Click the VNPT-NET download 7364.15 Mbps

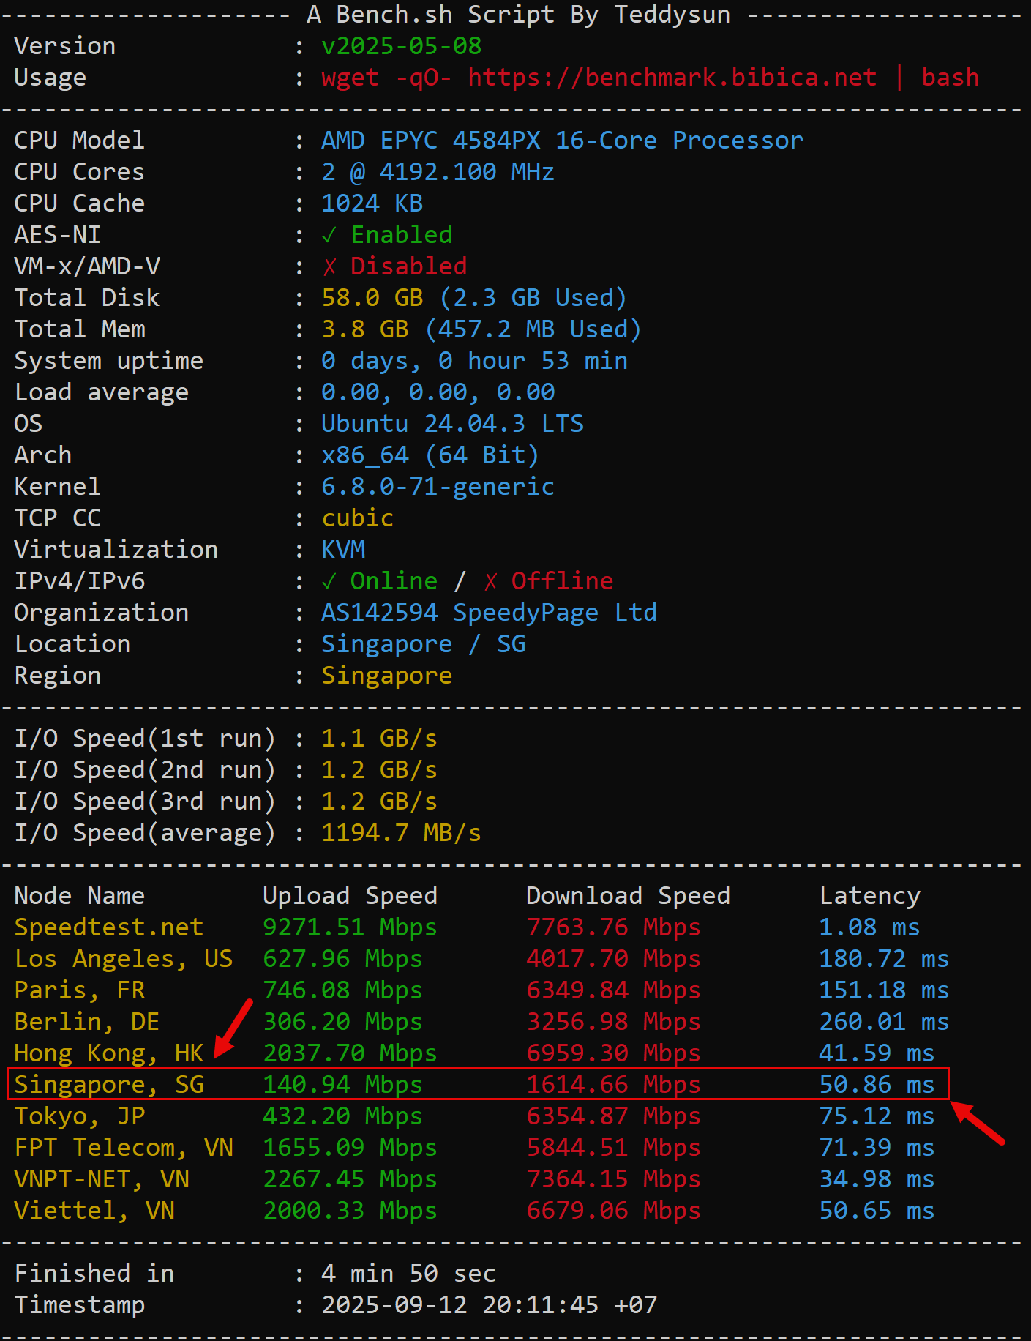[613, 1179]
